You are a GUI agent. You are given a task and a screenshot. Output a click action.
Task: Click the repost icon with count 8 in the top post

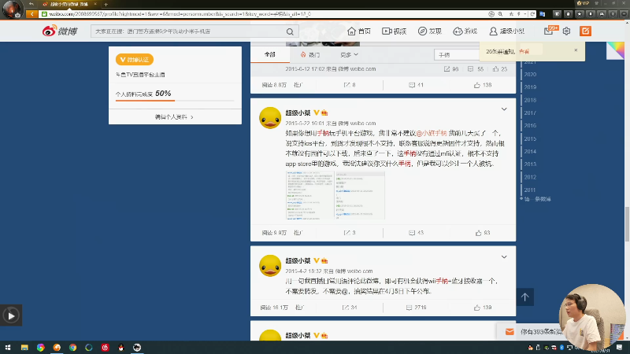[350, 85]
